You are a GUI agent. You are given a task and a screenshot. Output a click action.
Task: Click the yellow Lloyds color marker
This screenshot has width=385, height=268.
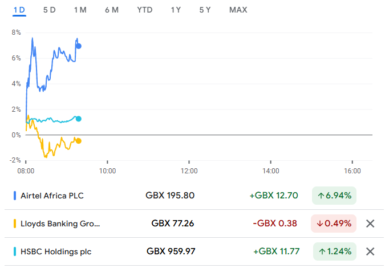coord(15,224)
